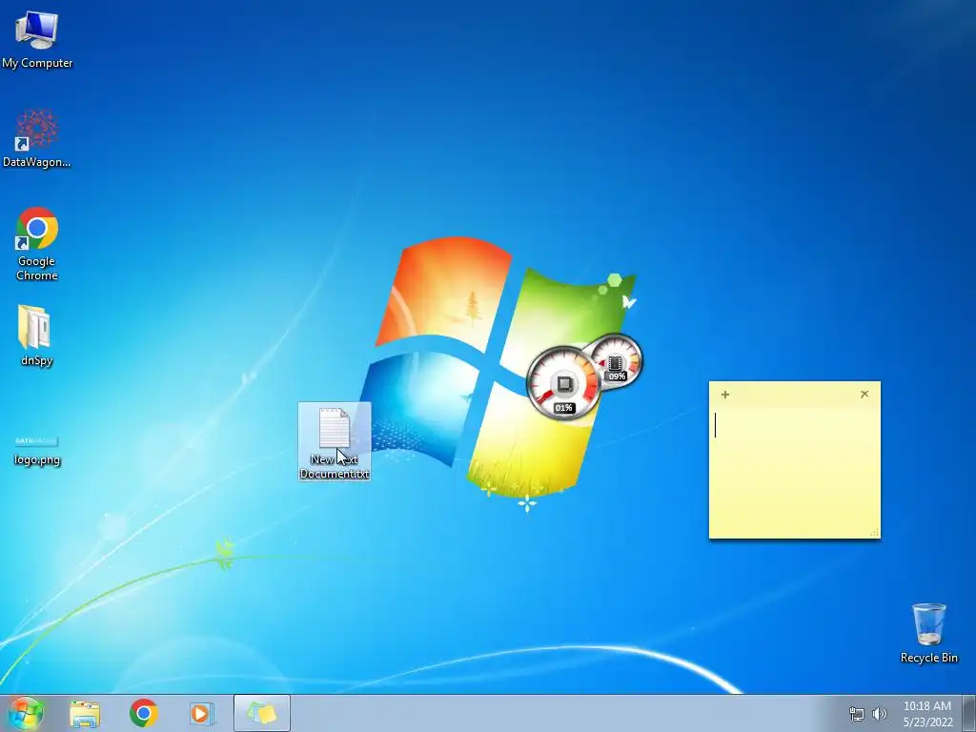The width and height of the screenshot is (976, 732).
Task: Select the DataWagon shortcut icon
Action: pyautogui.click(x=37, y=138)
